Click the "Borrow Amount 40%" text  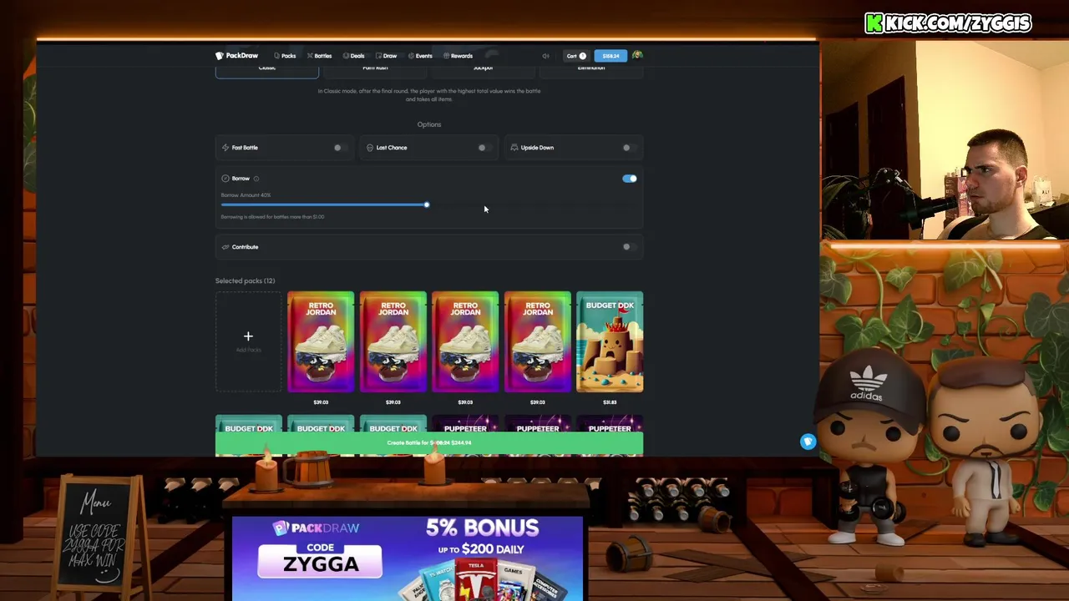(x=246, y=195)
